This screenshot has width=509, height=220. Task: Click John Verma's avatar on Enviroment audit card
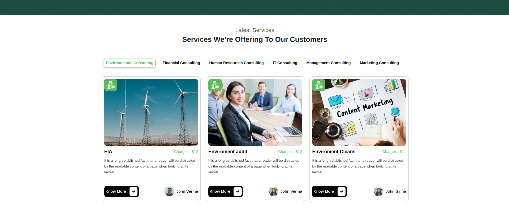coord(273,191)
